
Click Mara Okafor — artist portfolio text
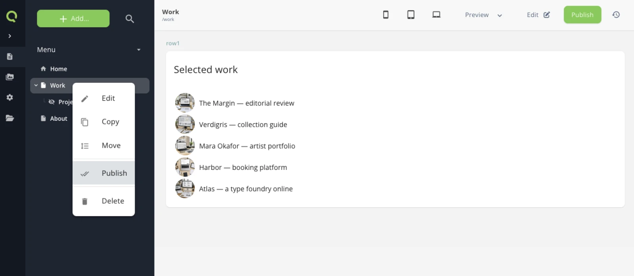[247, 146]
